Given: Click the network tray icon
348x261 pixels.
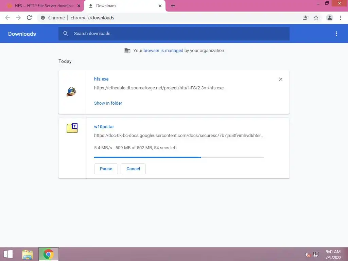Looking at the screenshot, I should click(x=316, y=254).
